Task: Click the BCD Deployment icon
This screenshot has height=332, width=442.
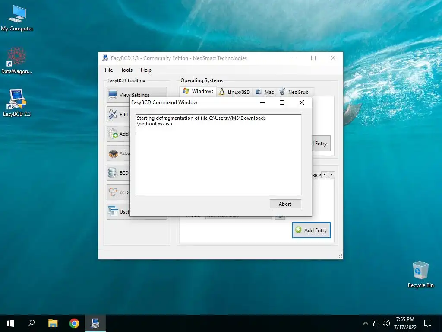Action: [113, 192]
